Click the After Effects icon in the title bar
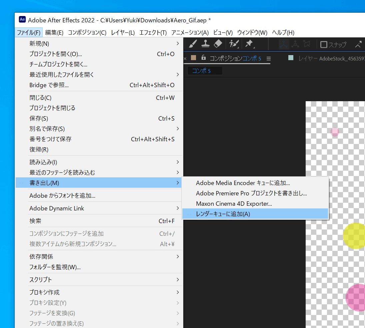 coord(22,20)
